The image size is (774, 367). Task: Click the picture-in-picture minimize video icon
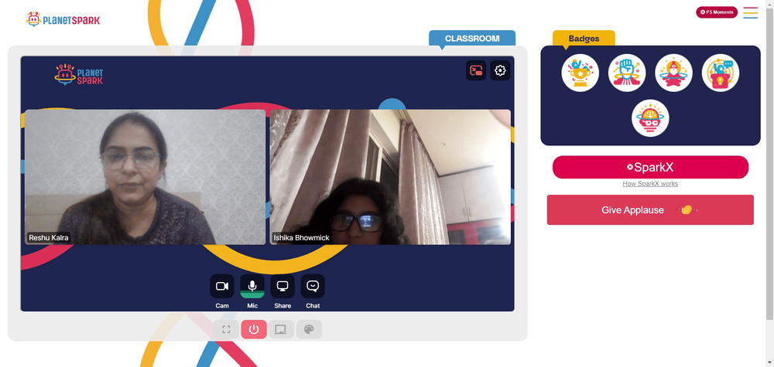[x=476, y=70]
